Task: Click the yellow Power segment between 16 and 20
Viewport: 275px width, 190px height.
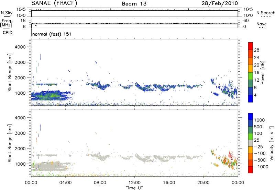Action: point(251,68)
